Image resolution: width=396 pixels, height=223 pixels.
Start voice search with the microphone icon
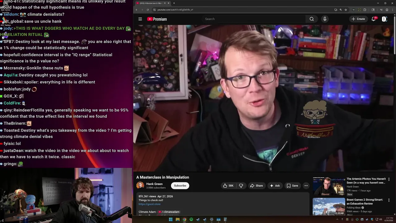[x=325, y=19]
